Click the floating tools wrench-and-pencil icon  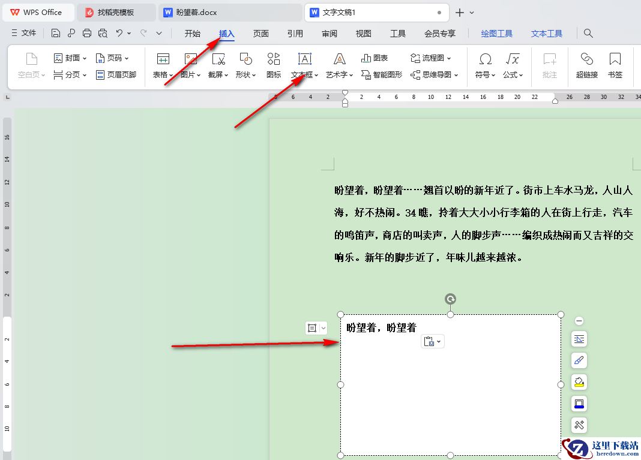point(579,425)
